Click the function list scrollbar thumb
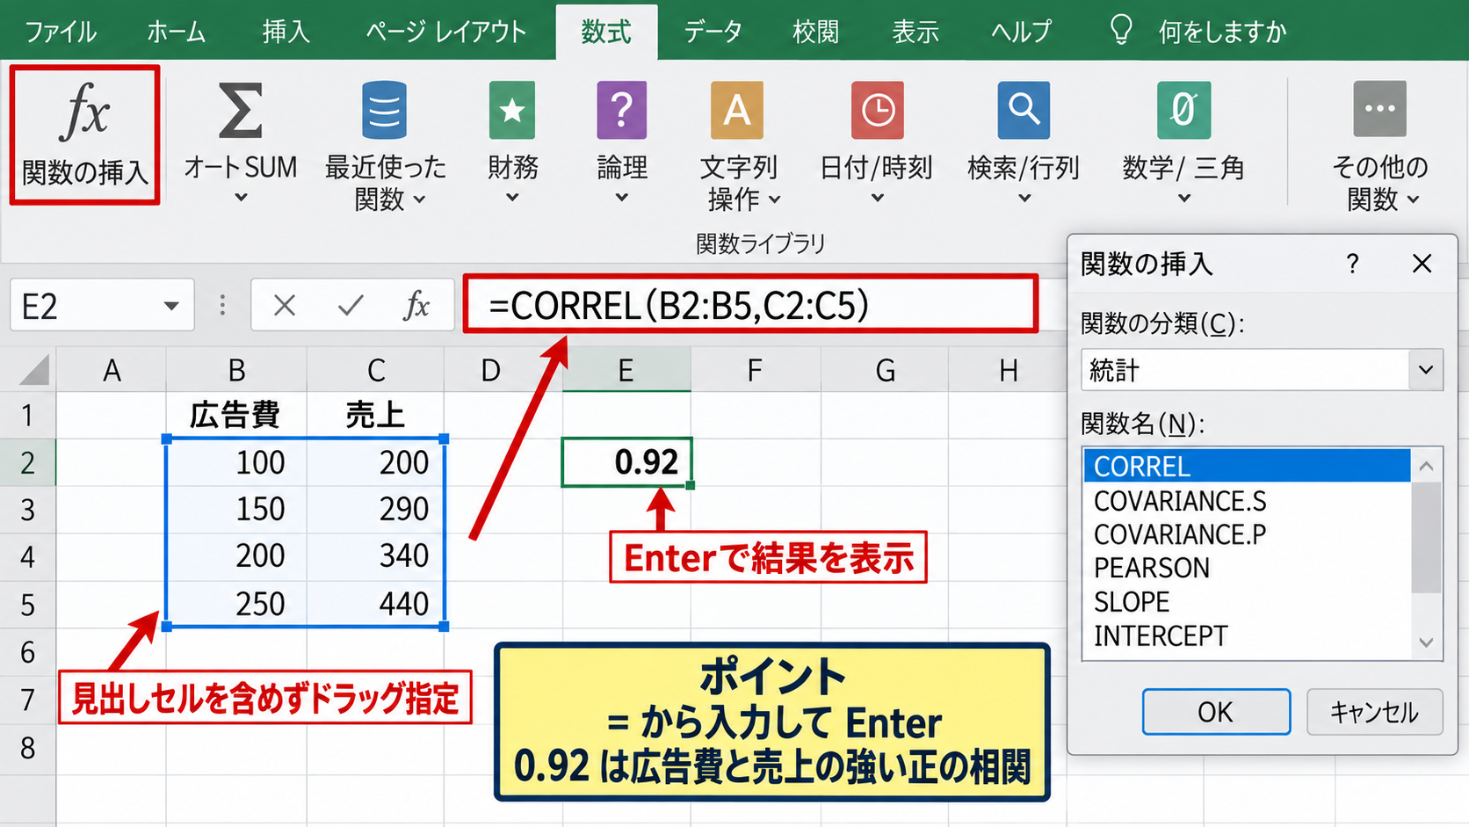1469x827 pixels. [x=1426, y=537]
